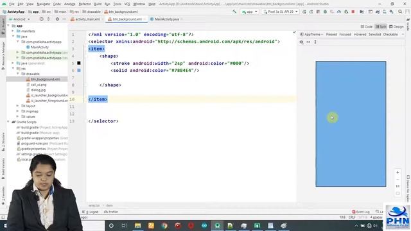The image size is (411, 231).
Task: Click the Profile app icon in toolbar
Action: click(x=339, y=12)
